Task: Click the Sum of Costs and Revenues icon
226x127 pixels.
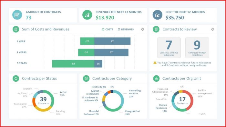Action: pyautogui.click(x=16, y=29)
